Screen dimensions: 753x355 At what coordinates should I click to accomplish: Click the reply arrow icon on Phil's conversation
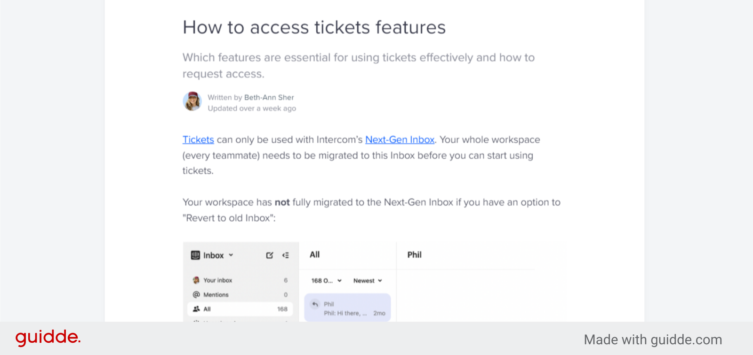pos(314,304)
